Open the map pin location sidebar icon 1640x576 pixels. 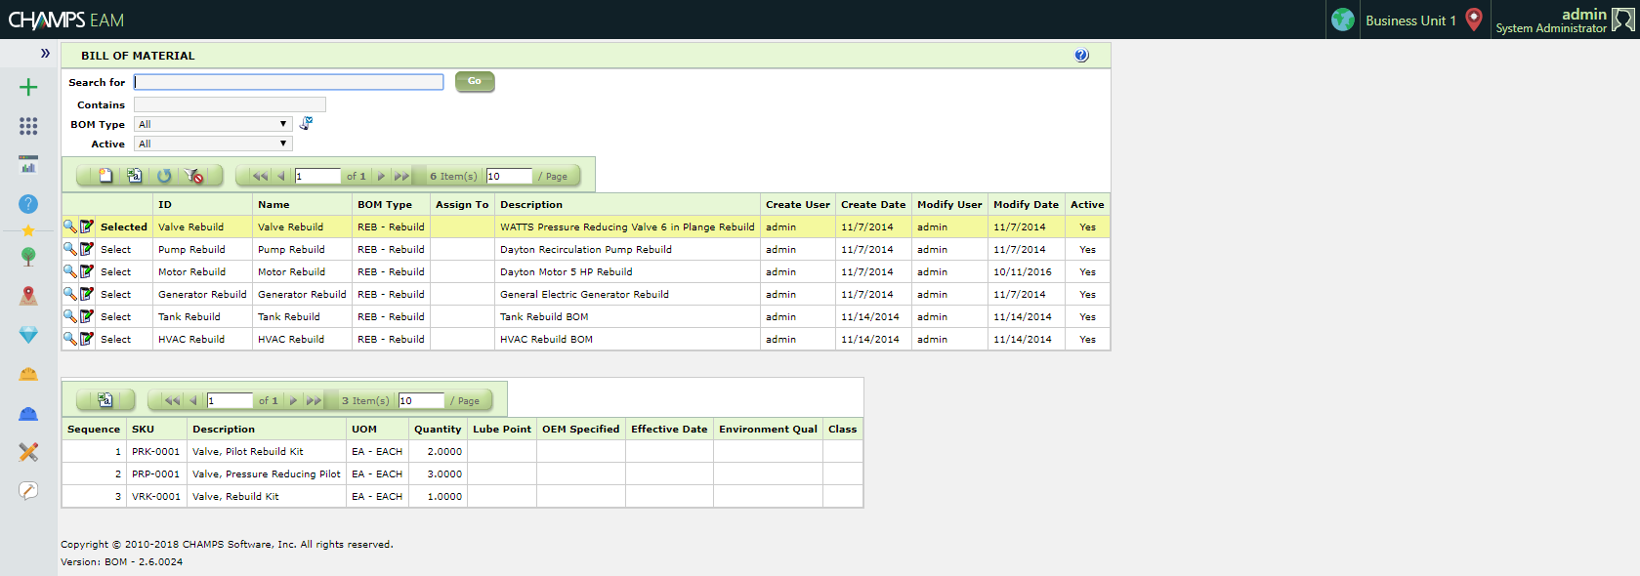pos(28,296)
